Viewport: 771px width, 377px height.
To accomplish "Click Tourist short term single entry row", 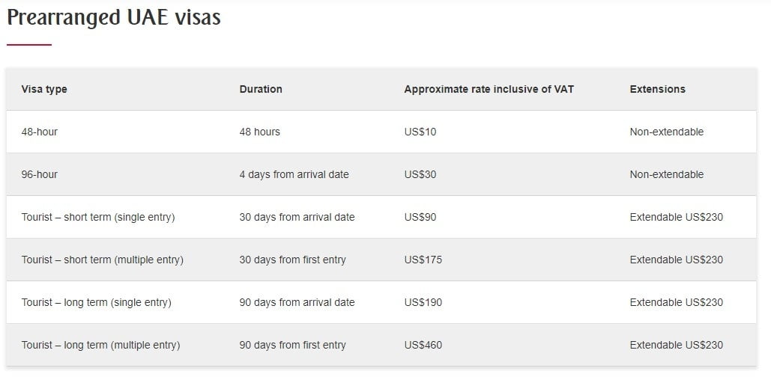I will (x=98, y=217).
